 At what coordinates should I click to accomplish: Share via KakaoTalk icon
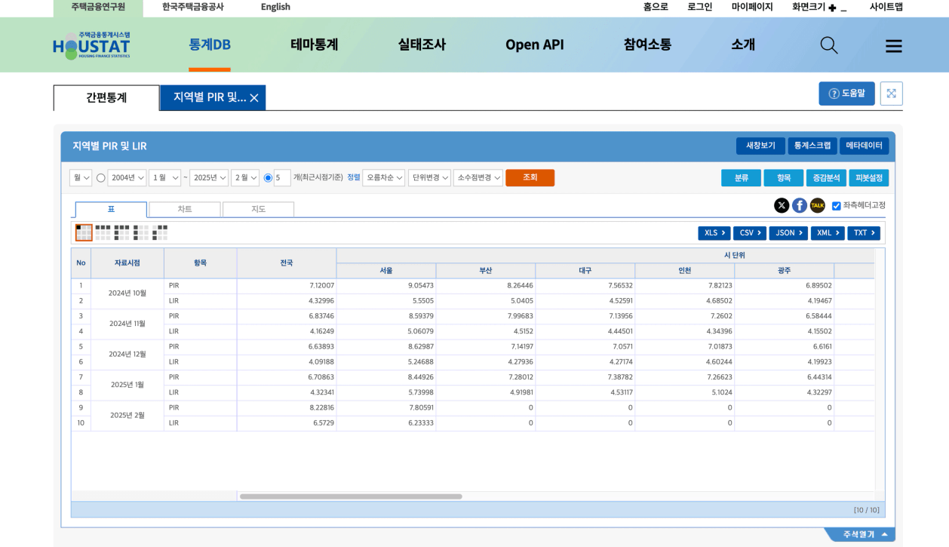818,205
